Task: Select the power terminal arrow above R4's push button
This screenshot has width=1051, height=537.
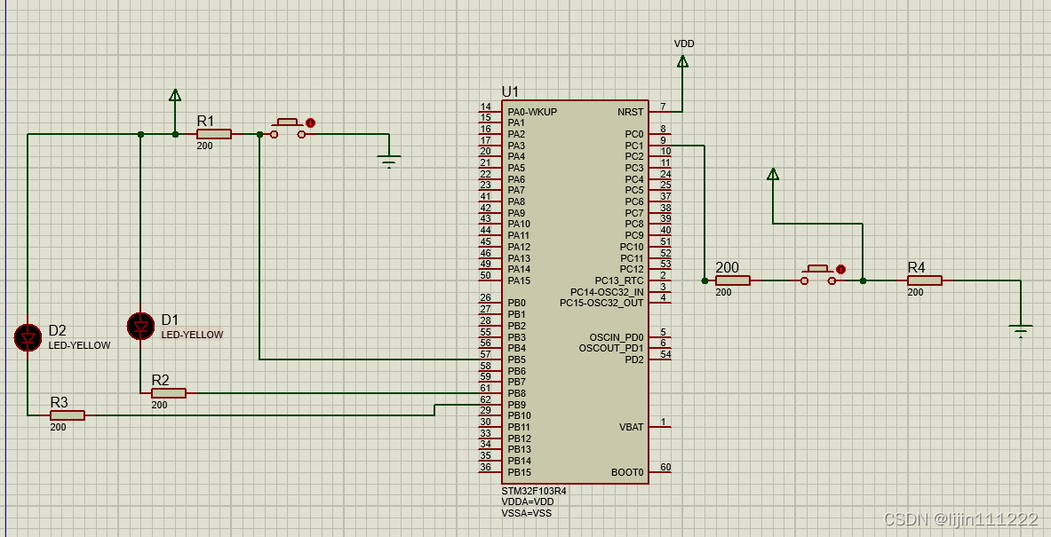Action: (x=773, y=174)
